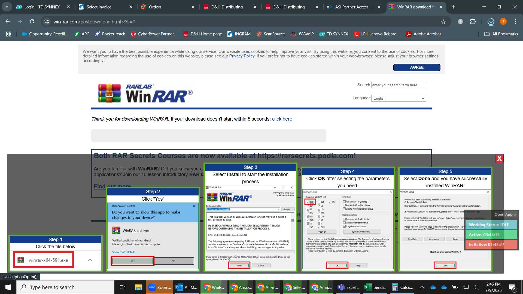Open the Language dropdown set to English
This screenshot has width=523, height=294.
399,98
